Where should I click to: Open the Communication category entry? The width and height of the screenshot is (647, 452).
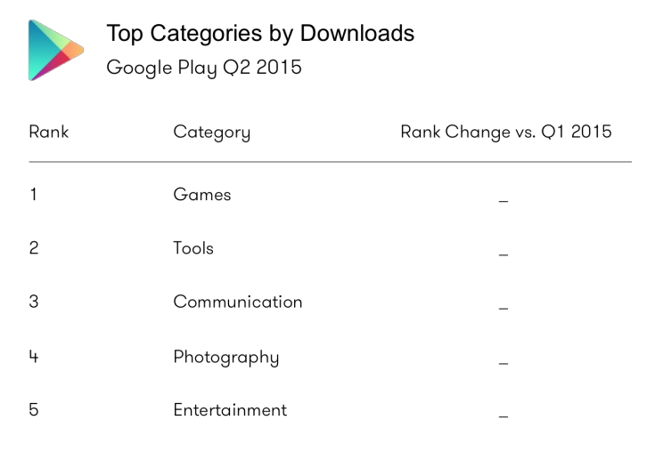(238, 302)
